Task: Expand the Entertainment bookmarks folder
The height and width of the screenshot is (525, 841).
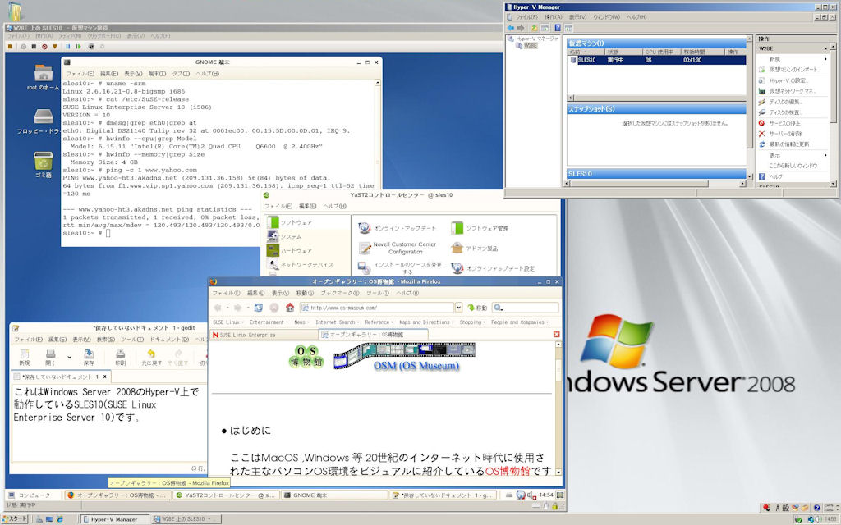Action: [269, 322]
